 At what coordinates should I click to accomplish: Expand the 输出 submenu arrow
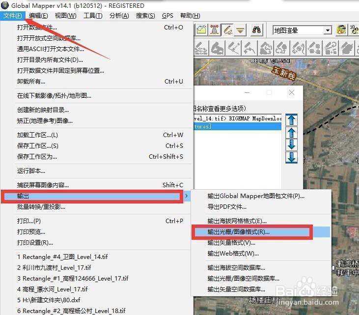187,196
